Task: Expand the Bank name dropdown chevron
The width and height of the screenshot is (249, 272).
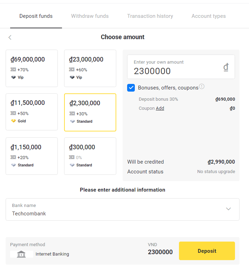Action: tap(228, 209)
